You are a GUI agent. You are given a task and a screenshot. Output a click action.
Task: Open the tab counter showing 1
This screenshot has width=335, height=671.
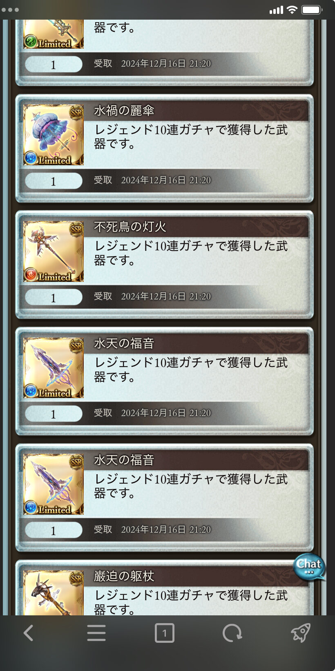(x=165, y=633)
